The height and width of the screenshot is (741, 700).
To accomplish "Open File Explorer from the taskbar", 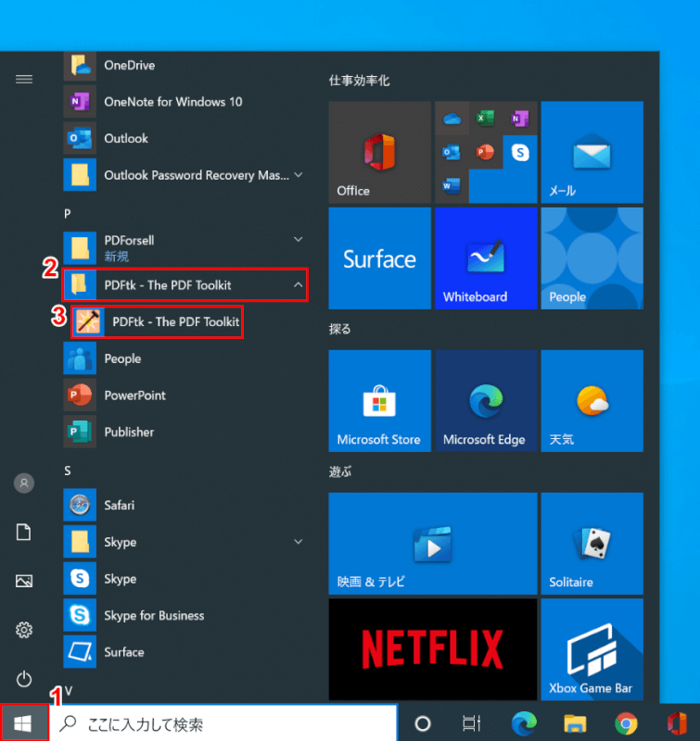I will 575,723.
